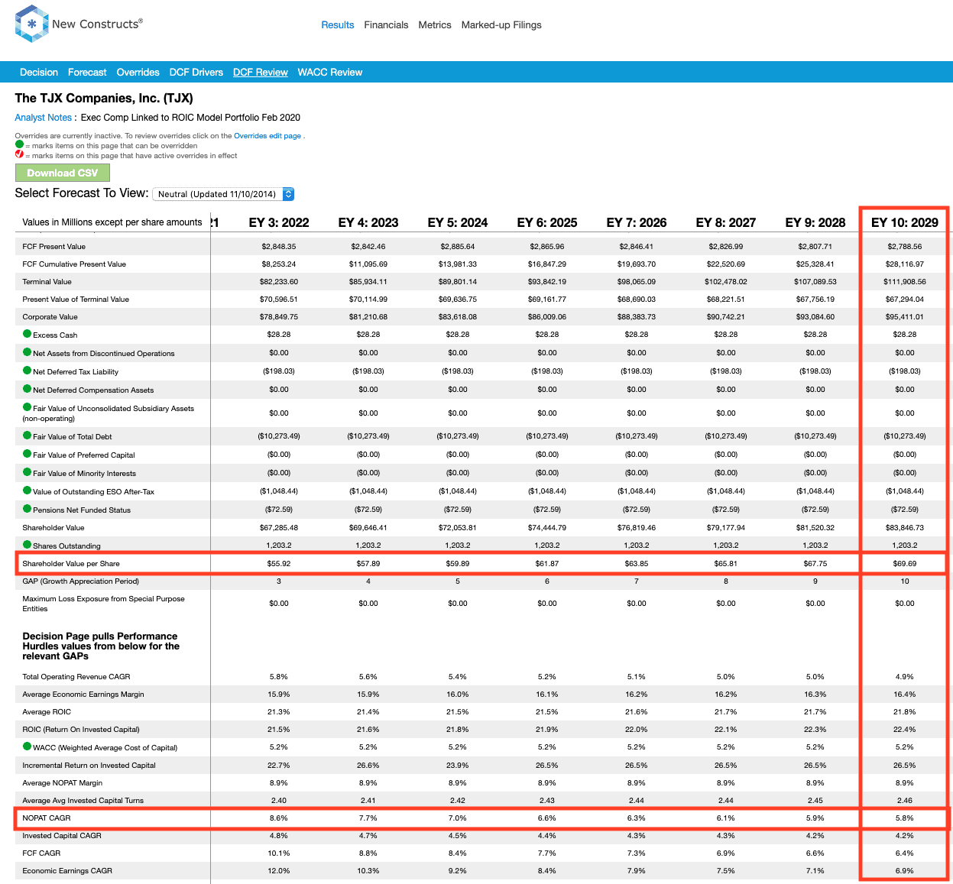Screen dimensions: 953x884
Task: Open the Metrics top menu
Action: [x=435, y=25]
